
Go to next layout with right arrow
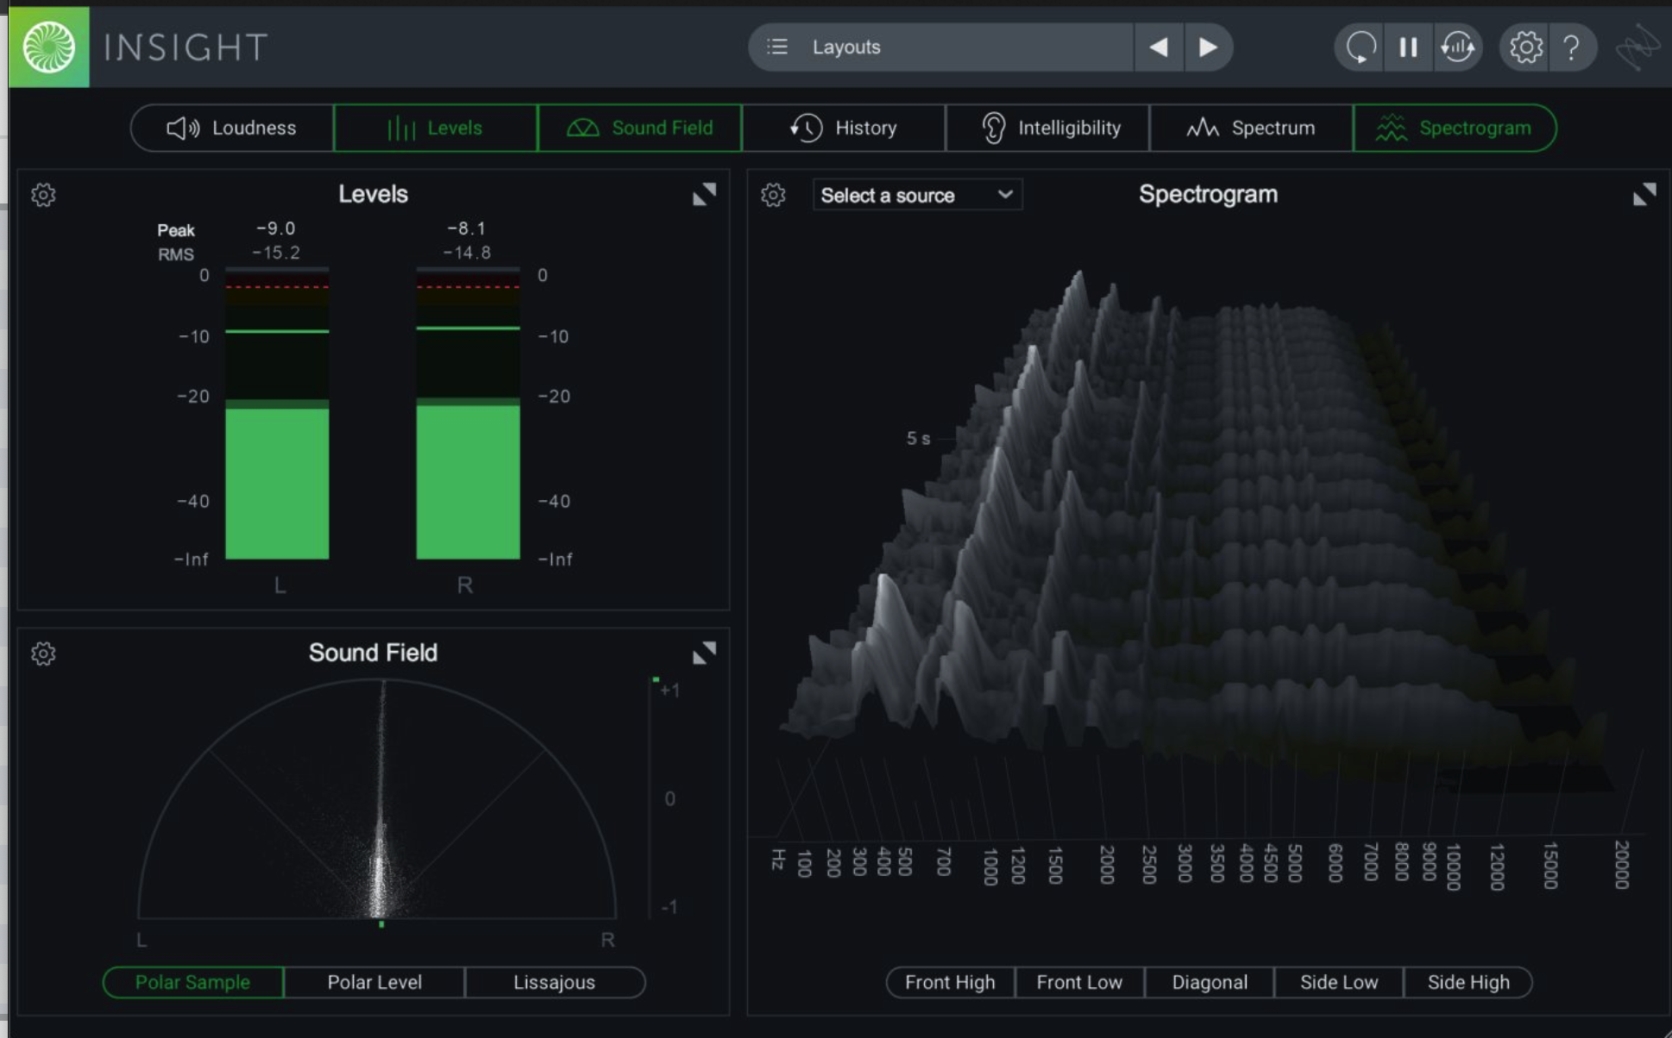click(x=1208, y=47)
